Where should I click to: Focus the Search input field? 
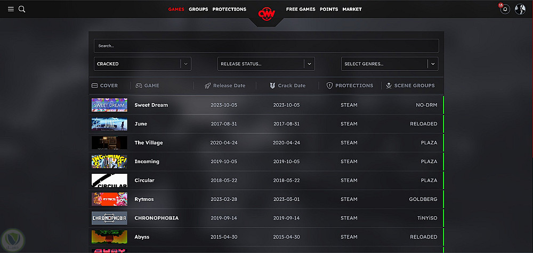point(266,46)
